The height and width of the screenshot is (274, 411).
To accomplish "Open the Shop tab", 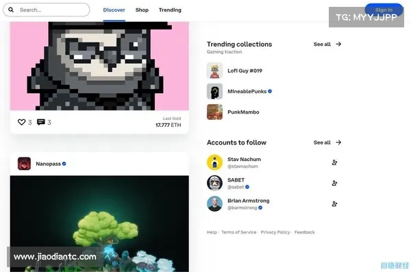I will (x=142, y=10).
